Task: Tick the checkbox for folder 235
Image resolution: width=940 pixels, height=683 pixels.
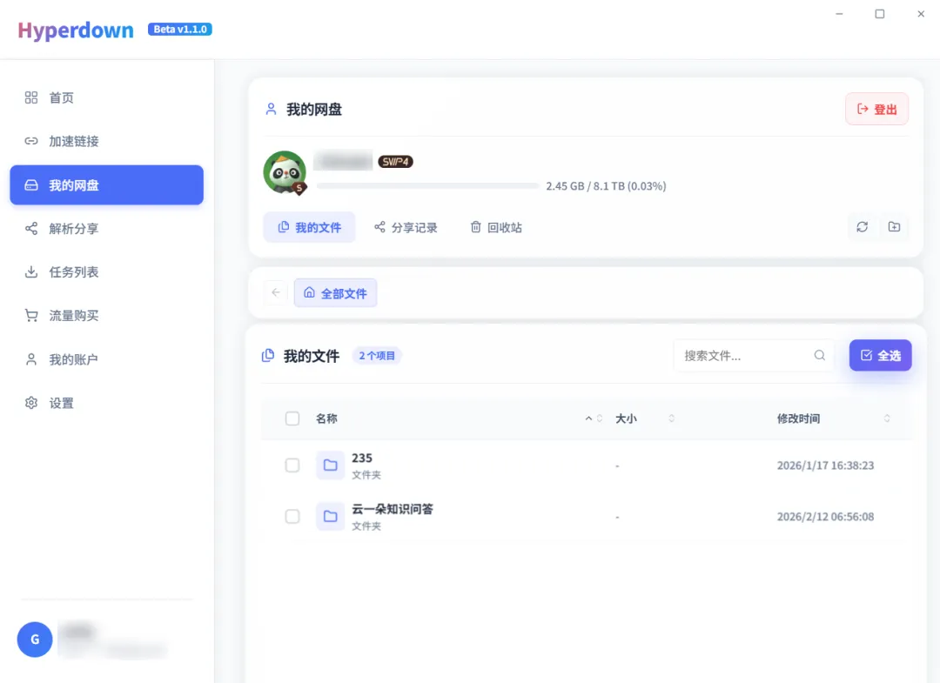Action: 292,465
